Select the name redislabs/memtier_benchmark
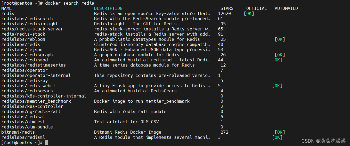350x146 pixels. (36, 101)
